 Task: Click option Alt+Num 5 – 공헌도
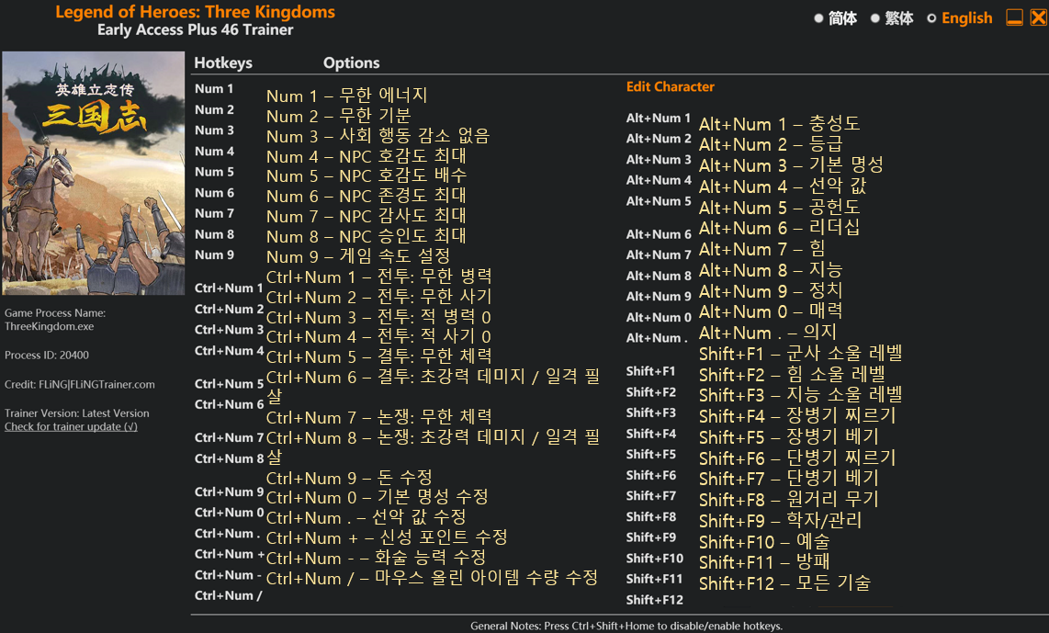tap(779, 208)
